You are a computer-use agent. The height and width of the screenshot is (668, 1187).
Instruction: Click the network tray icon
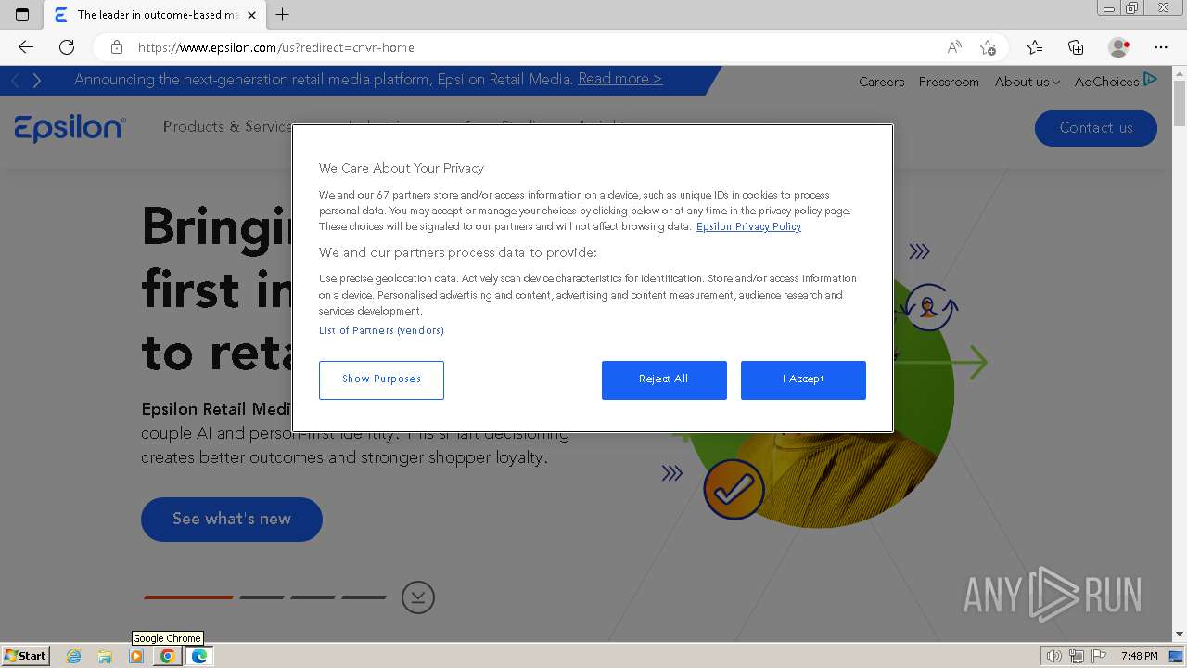1077,656
